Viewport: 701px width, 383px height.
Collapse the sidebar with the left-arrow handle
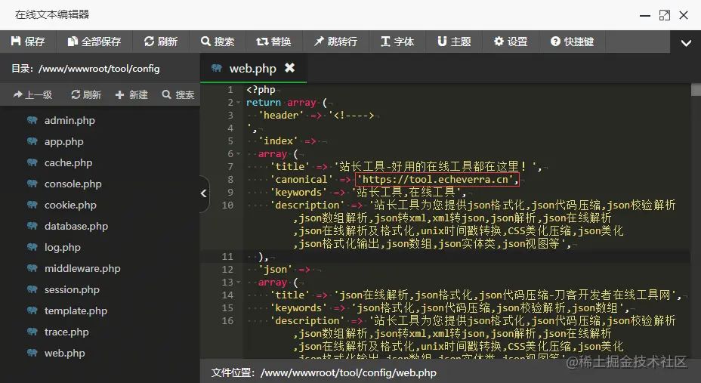(204, 193)
